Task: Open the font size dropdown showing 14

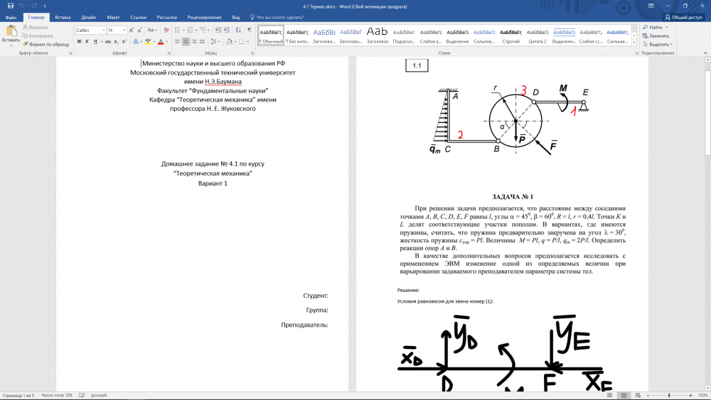Action: 124,31
